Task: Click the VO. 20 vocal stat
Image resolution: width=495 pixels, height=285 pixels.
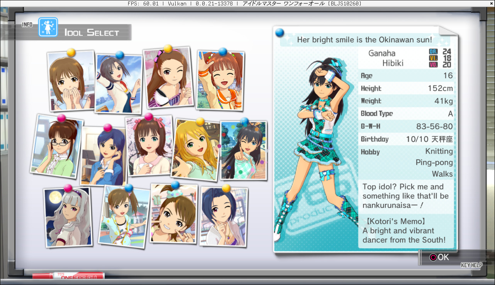Action: point(440,64)
